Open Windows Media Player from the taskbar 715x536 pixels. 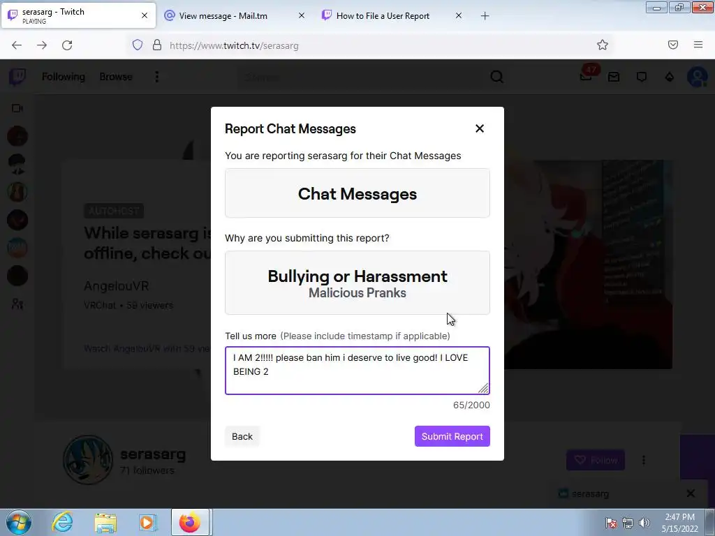[x=147, y=522]
